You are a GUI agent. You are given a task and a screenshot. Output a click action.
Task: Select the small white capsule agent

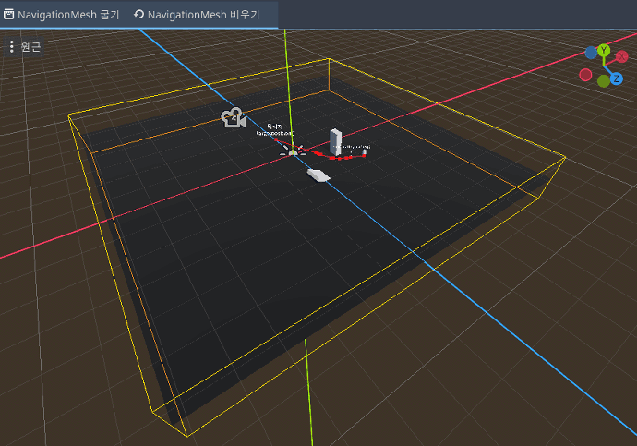[364, 152]
